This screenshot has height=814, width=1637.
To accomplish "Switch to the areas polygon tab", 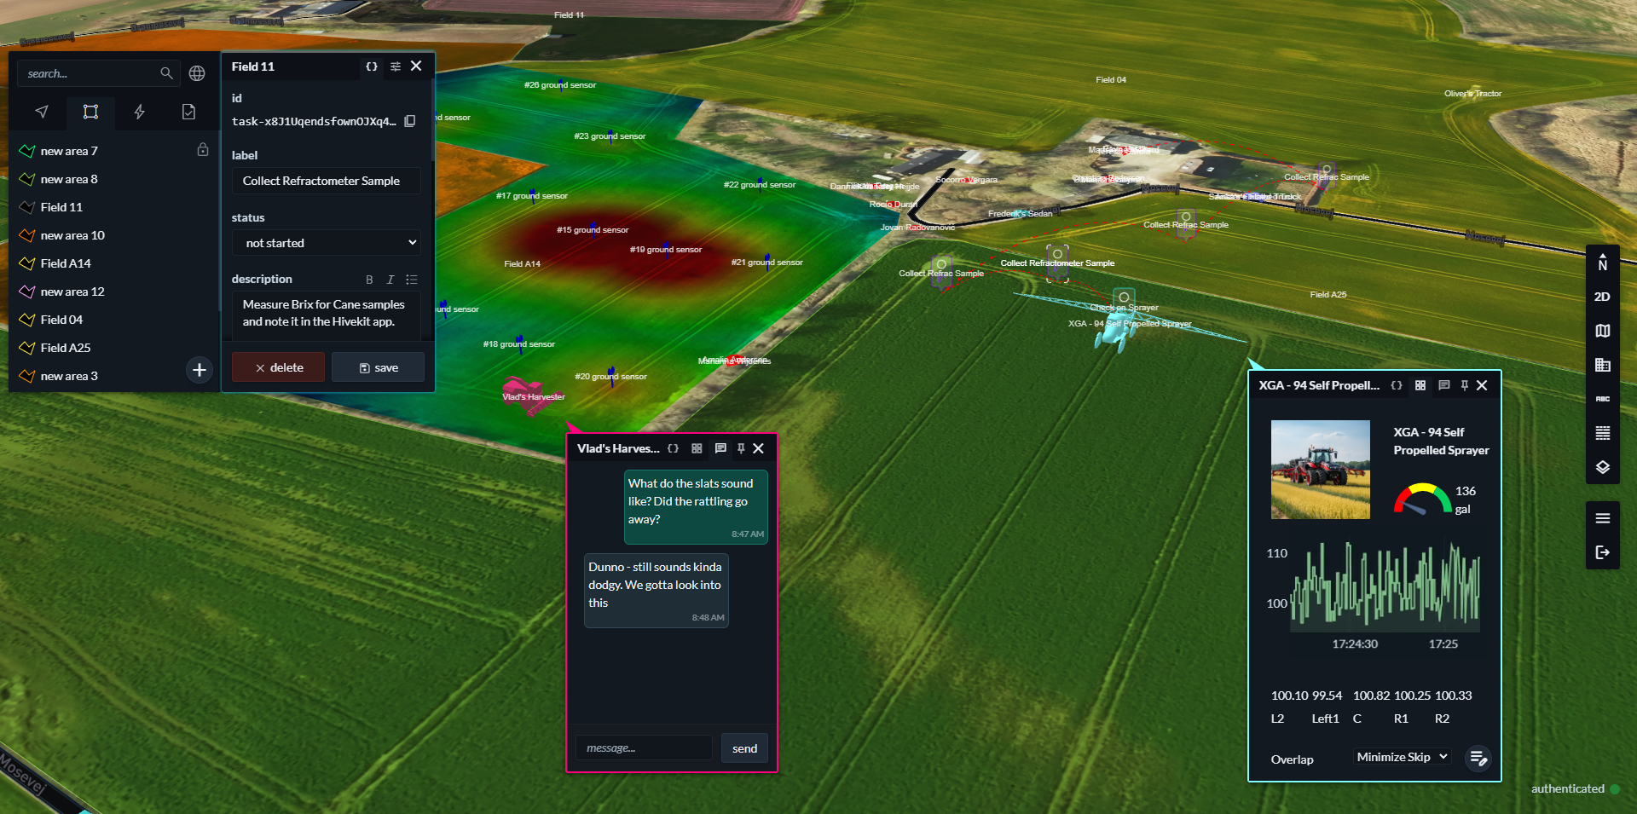I will 90,112.
